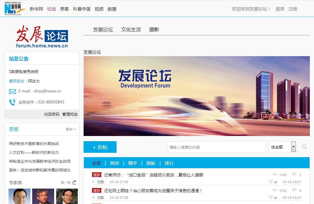Click the phone icon for 业务合作
This screenshot has width=314, height=204.
point(12,102)
